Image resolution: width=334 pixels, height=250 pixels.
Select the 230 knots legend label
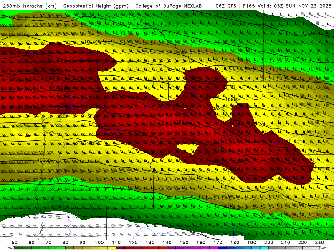point(319,242)
